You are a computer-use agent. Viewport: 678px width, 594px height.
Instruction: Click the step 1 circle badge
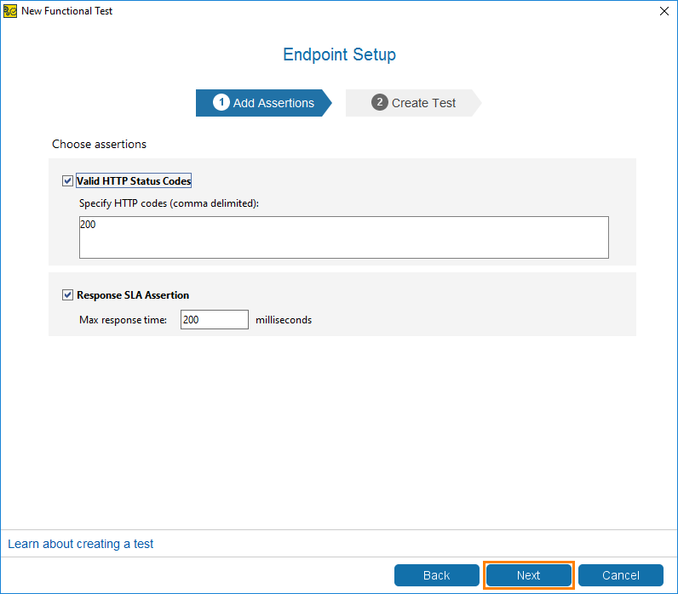(221, 102)
